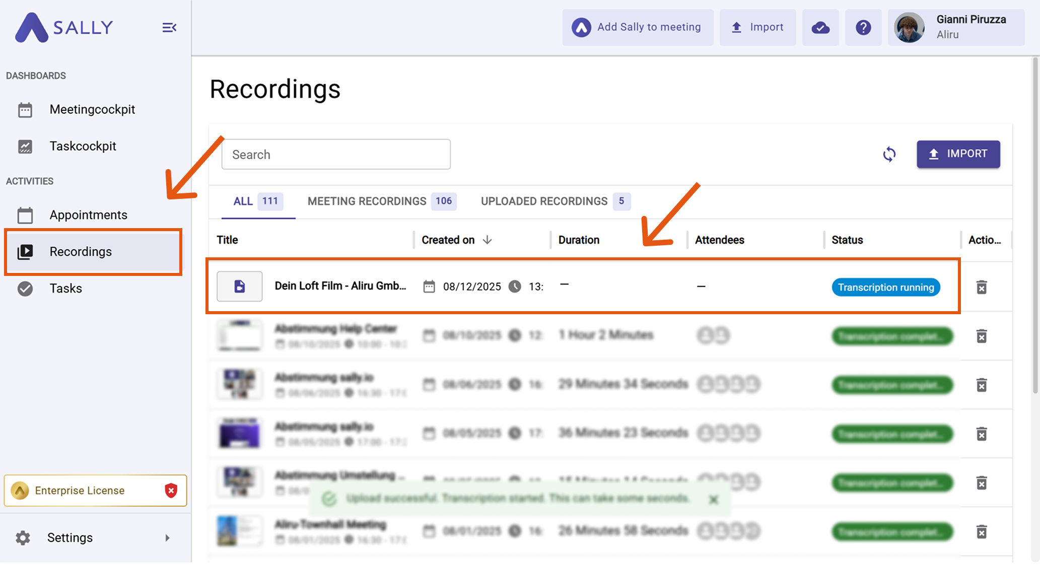Delete Dein Loft Film recording
Viewport: 1040px width, 566px height.
point(982,287)
